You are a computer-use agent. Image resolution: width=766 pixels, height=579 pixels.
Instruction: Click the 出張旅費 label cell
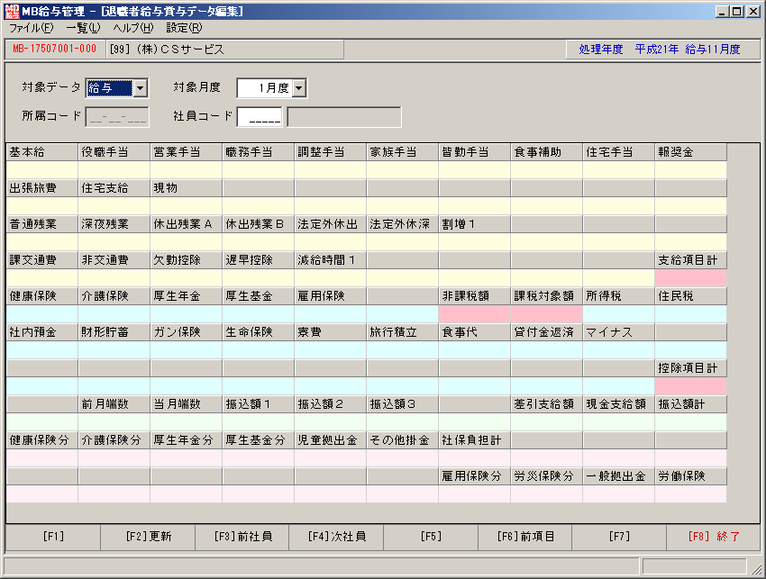42,188
